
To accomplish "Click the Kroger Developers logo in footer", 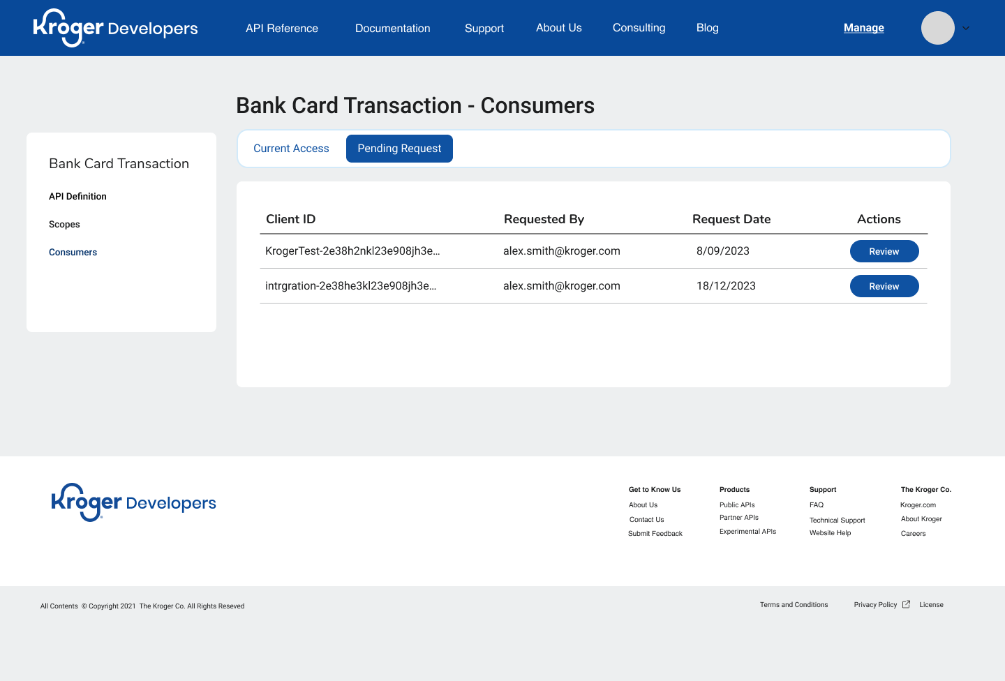I will click(x=134, y=502).
